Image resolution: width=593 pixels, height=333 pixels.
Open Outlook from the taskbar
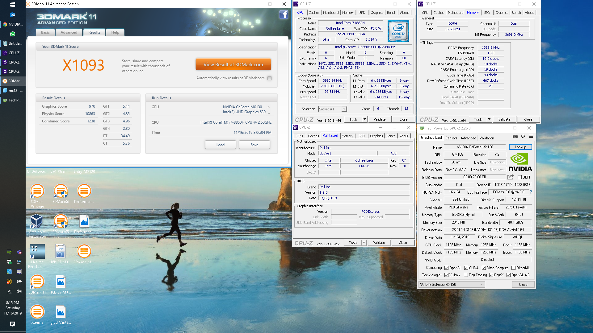coord(13,14)
